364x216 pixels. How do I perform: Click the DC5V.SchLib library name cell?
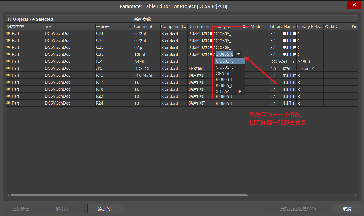283,61
